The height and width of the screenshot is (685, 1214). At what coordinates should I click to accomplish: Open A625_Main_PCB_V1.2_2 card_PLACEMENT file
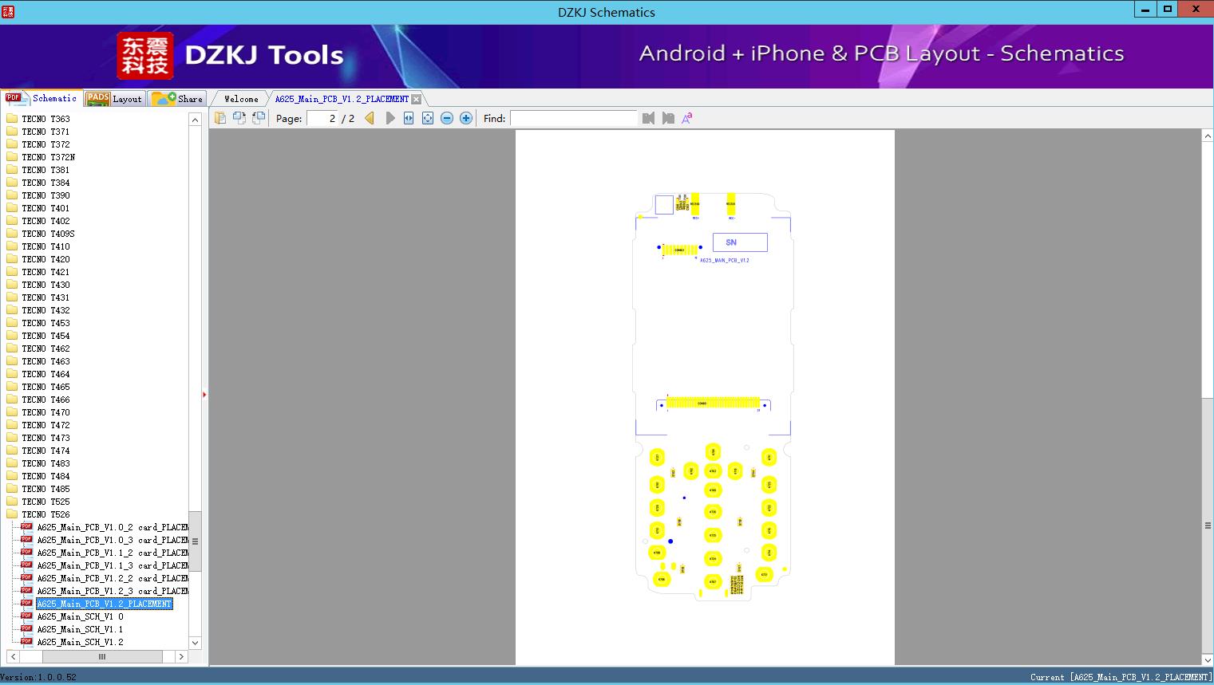point(113,578)
